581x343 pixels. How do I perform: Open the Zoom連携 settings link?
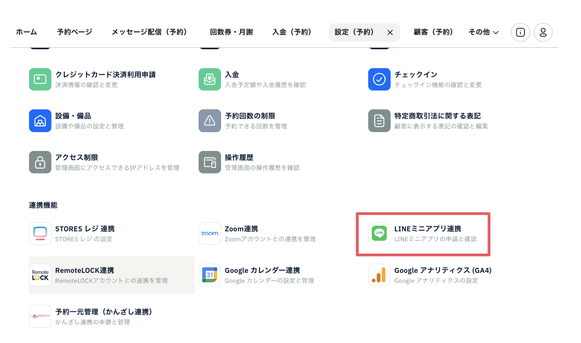coord(241,229)
